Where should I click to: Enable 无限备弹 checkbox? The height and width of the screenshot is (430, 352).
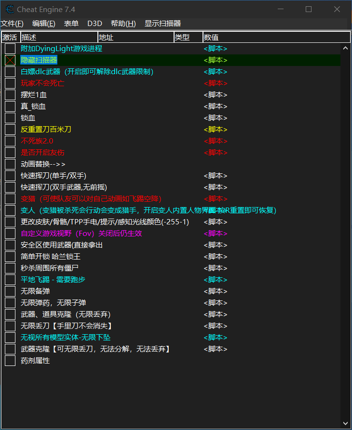10,291
